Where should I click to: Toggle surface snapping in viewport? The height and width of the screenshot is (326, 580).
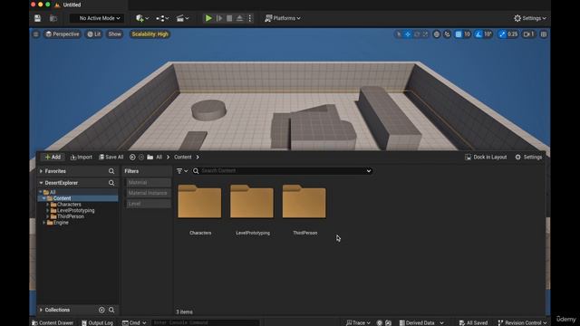coord(447,34)
